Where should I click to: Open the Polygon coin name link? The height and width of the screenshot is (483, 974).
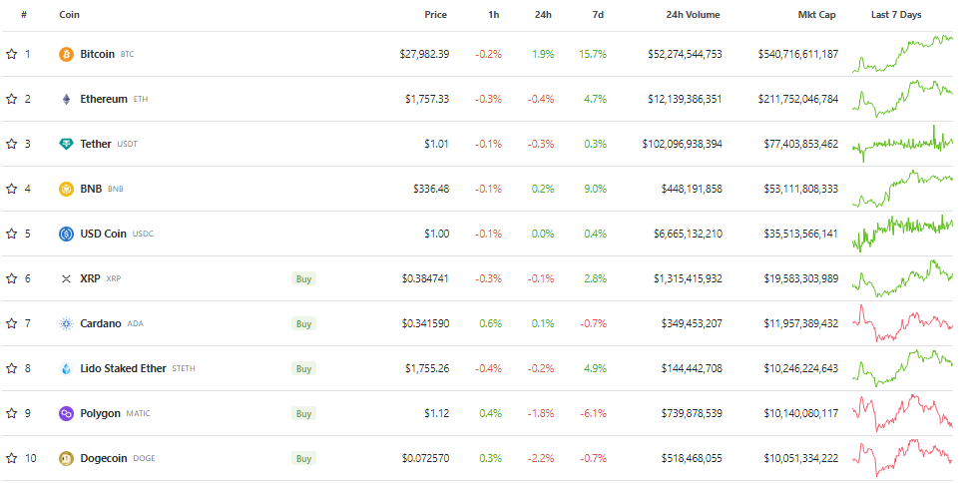[x=100, y=413]
